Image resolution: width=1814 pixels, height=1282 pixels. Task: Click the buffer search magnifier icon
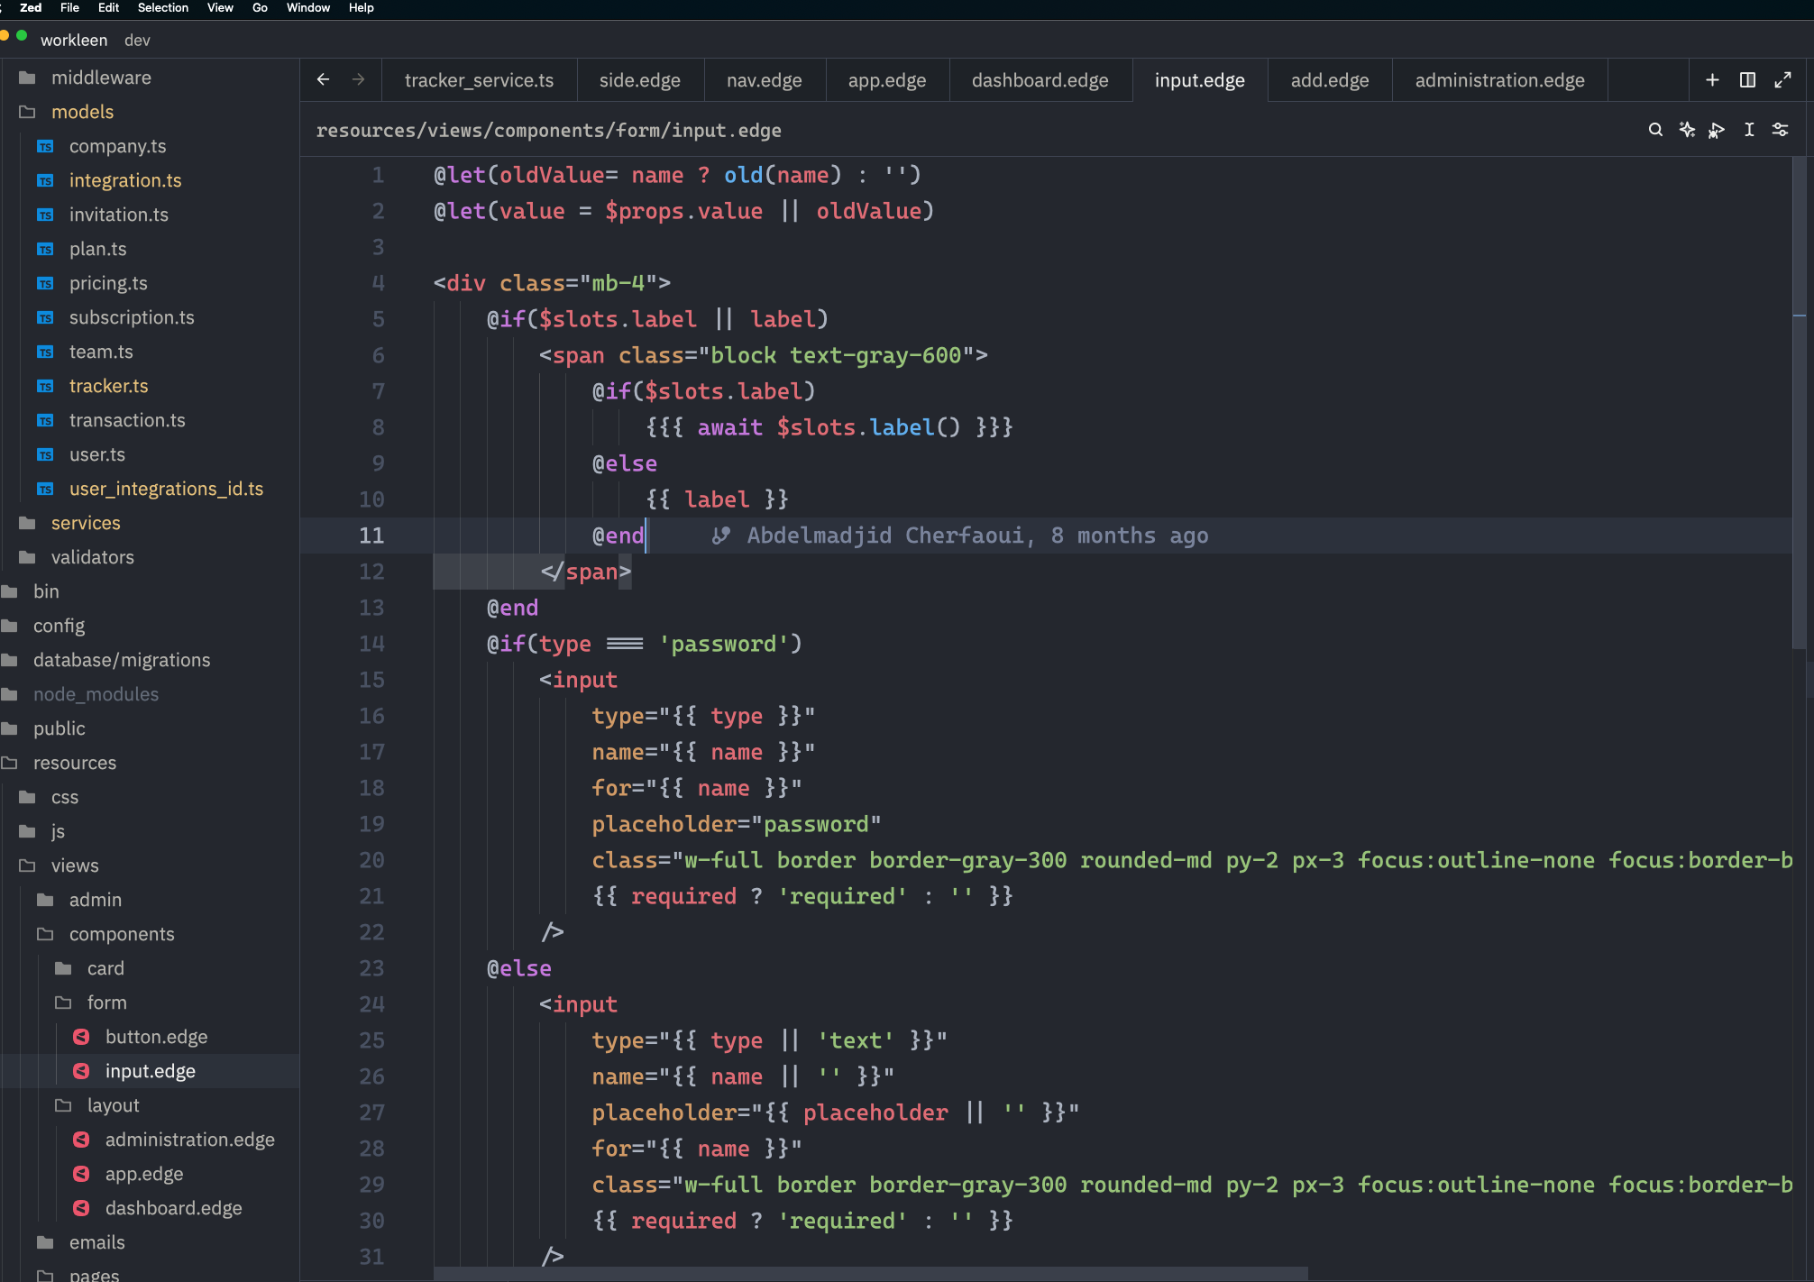point(1655,130)
